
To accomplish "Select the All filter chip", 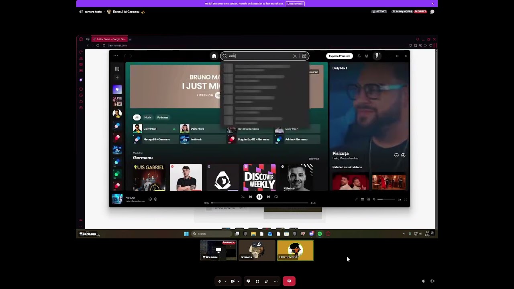I will click(137, 117).
